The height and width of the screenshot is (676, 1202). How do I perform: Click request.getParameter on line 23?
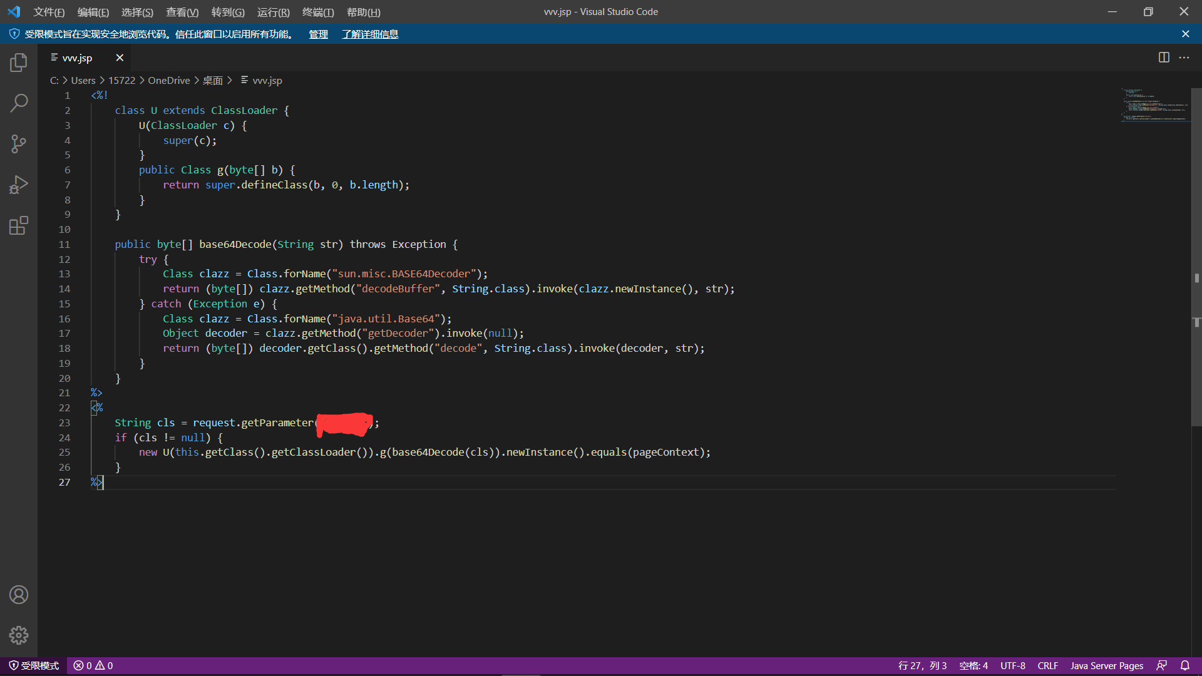(253, 422)
